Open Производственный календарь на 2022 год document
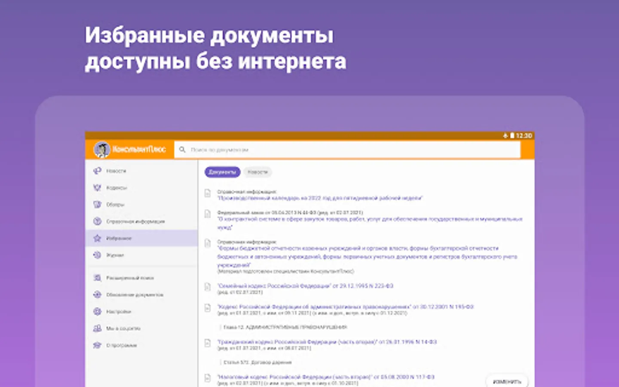Image resolution: width=619 pixels, height=387 pixels. tap(320, 198)
